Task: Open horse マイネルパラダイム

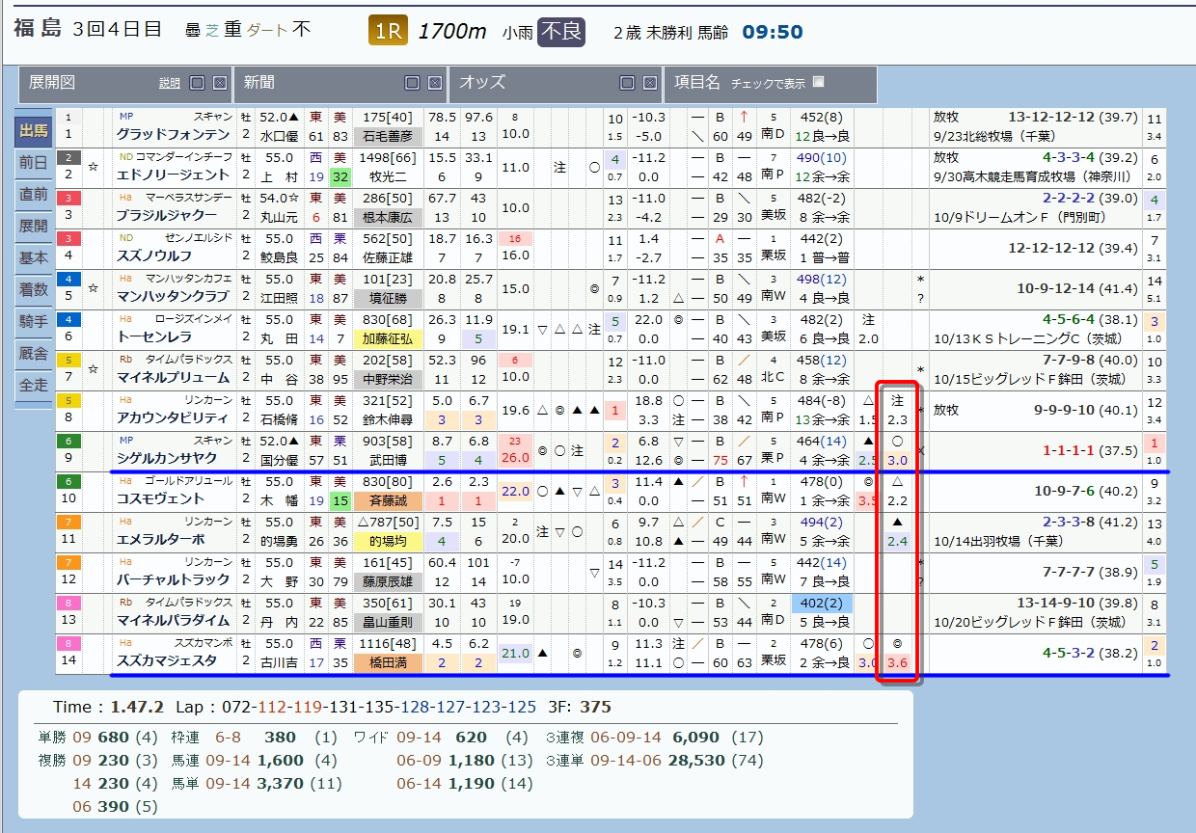Action: click(173, 621)
